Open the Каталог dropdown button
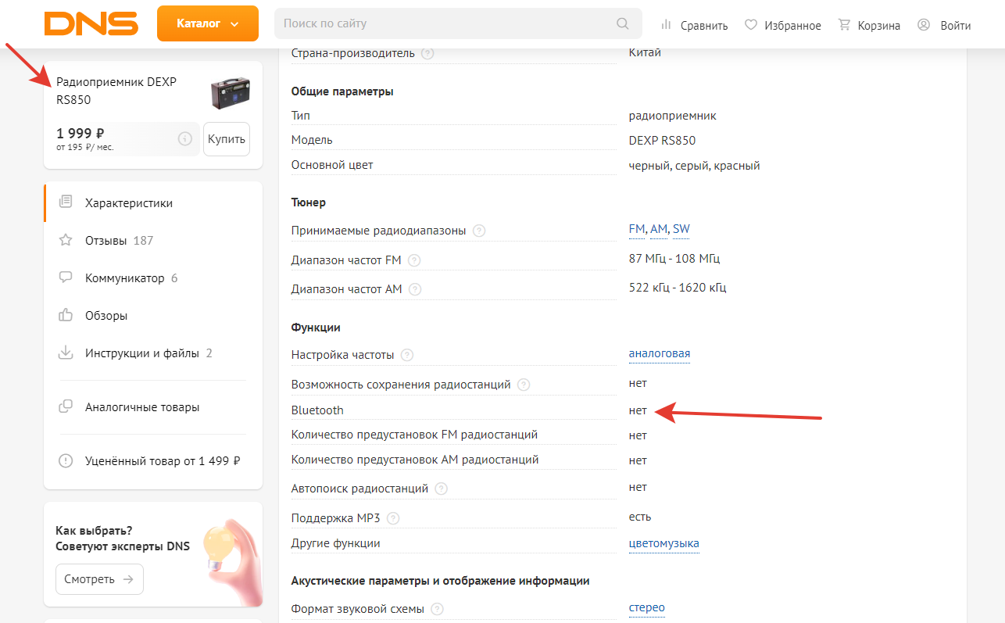Viewport: 1005px width, 623px height. 208,23
